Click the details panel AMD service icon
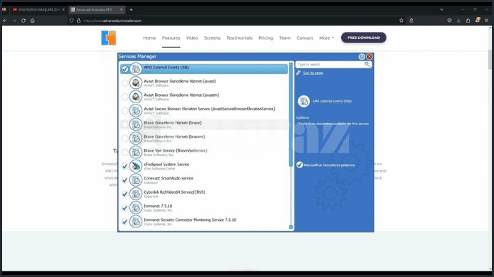The width and height of the screenshot is (494, 277). coord(304,101)
